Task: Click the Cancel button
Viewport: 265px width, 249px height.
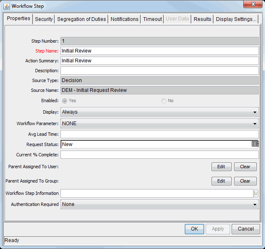Action: coord(246,229)
